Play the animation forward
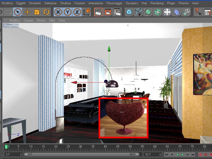This screenshot has width=212, height=159. click(x=182, y=154)
